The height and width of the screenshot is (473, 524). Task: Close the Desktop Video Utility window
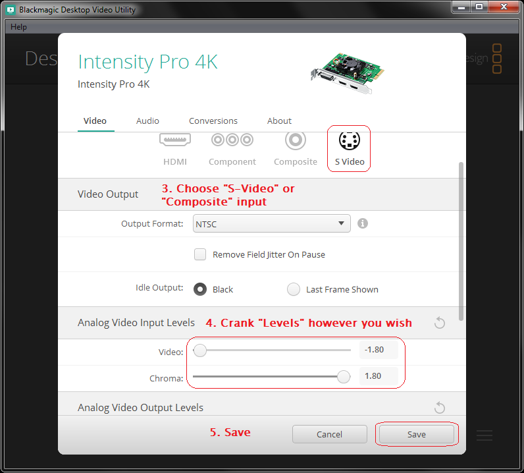[x=504, y=7]
